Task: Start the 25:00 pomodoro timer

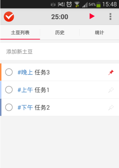Action: (x=92, y=16)
